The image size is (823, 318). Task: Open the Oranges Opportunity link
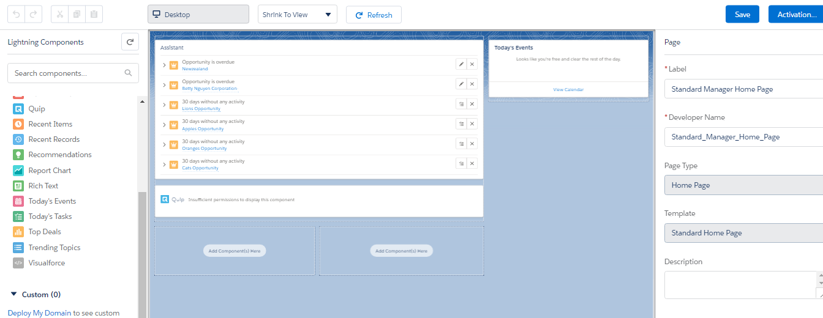tap(205, 149)
